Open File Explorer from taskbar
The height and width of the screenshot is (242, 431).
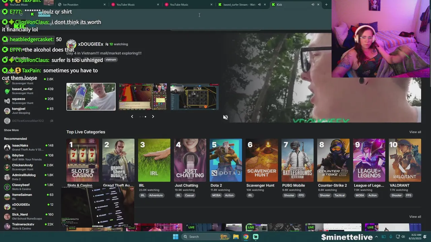[236, 237]
